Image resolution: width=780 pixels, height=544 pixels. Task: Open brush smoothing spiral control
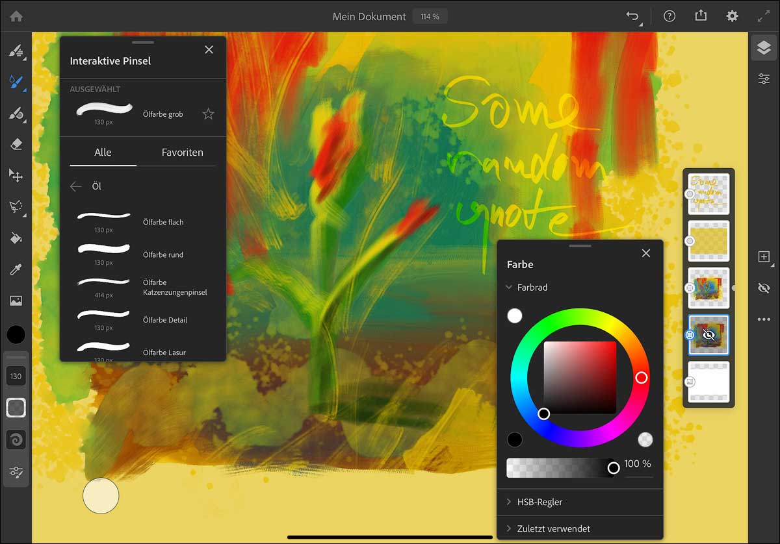pos(16,439)
